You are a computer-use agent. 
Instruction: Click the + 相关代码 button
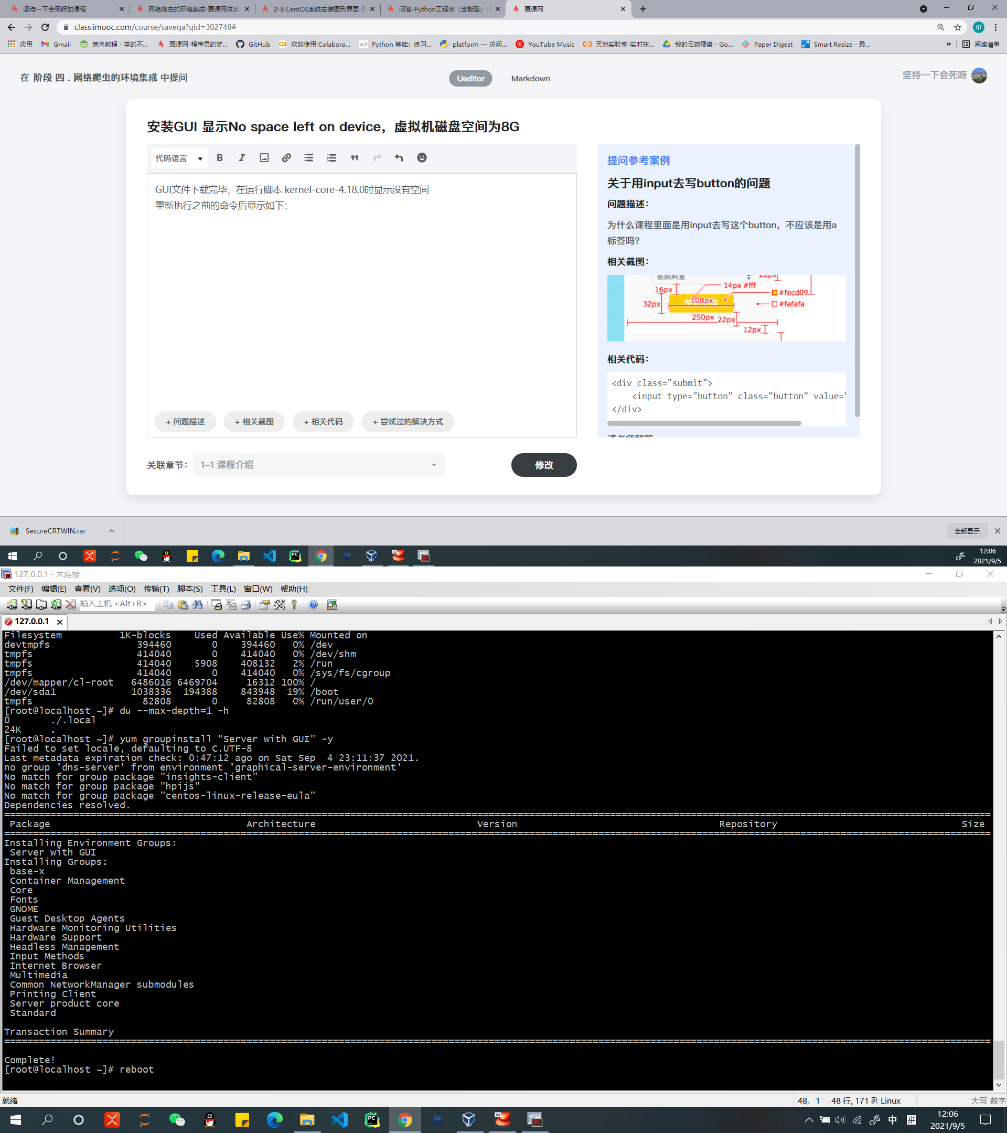(323, 421)
